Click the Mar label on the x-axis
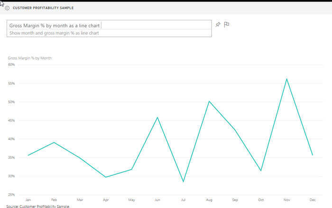The width and height of the screenshot is (332, 208). (80, 200)
